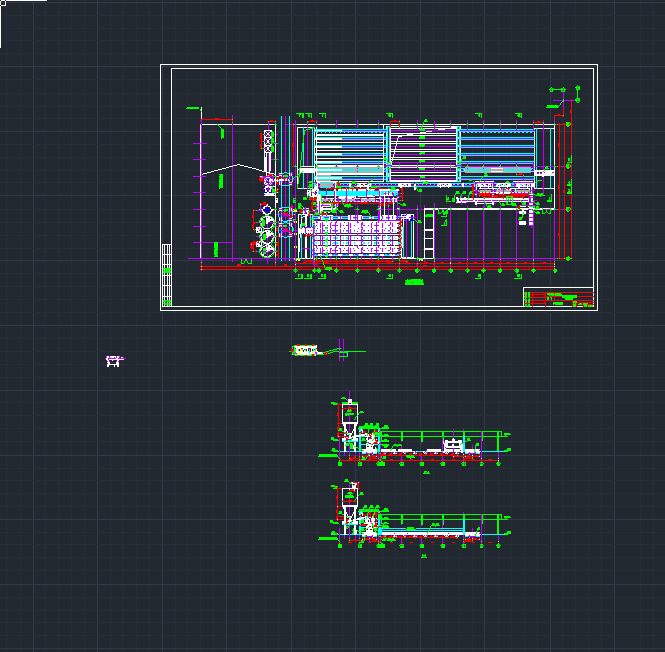Select the bottom circular tank in left column

pos(267,248)
